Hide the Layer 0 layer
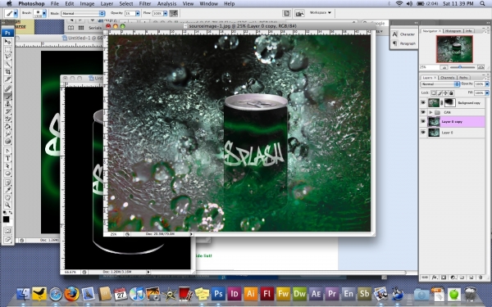 (x=423, y=133)
